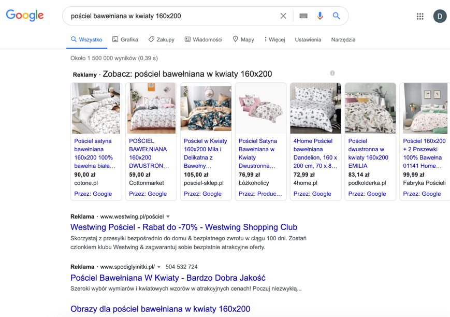Image resolution: width=450 pixels, height=317 pixels.
Task: Click the blue magnifier search button
Action: [x=337, y=16]
